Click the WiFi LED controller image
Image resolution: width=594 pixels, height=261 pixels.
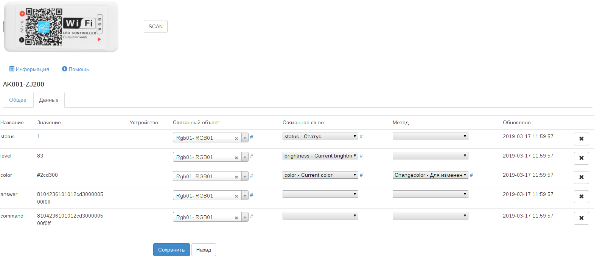point(61,27)
